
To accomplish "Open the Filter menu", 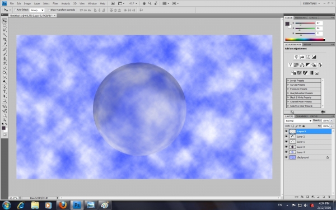I will [55, 4].
